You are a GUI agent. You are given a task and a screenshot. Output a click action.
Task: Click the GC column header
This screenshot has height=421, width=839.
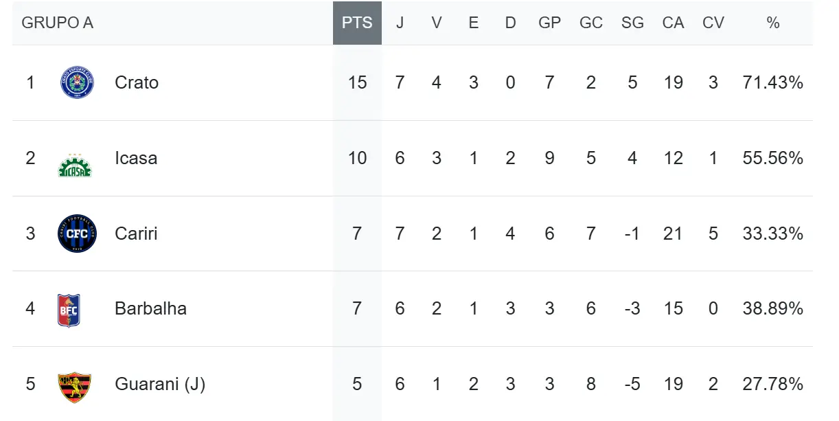tap(591, 23)
